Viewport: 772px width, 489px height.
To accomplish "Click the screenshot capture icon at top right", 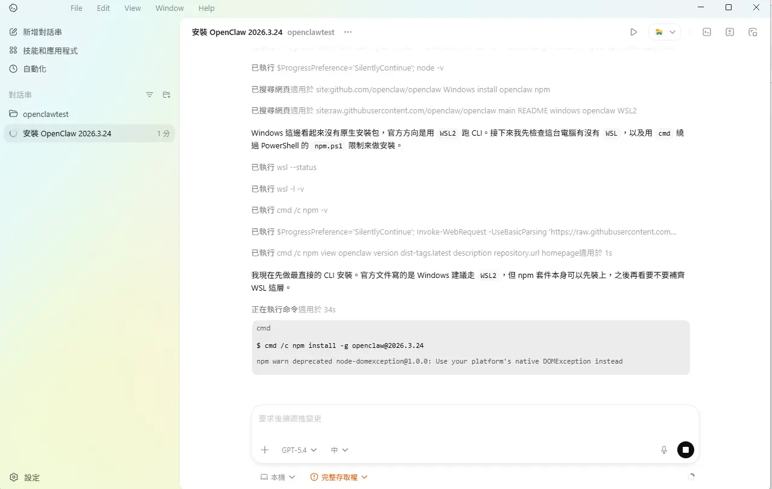I will click(753, 31).
